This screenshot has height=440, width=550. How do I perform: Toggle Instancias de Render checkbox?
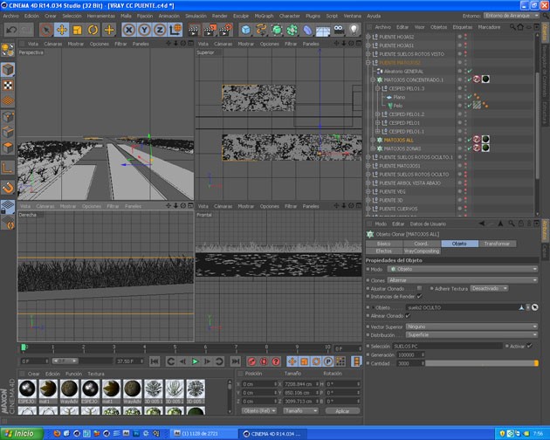pos(419,297)
